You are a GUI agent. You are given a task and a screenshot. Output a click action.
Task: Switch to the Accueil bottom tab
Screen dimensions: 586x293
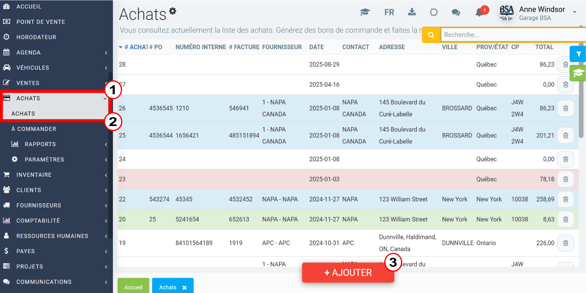(133, 287)
